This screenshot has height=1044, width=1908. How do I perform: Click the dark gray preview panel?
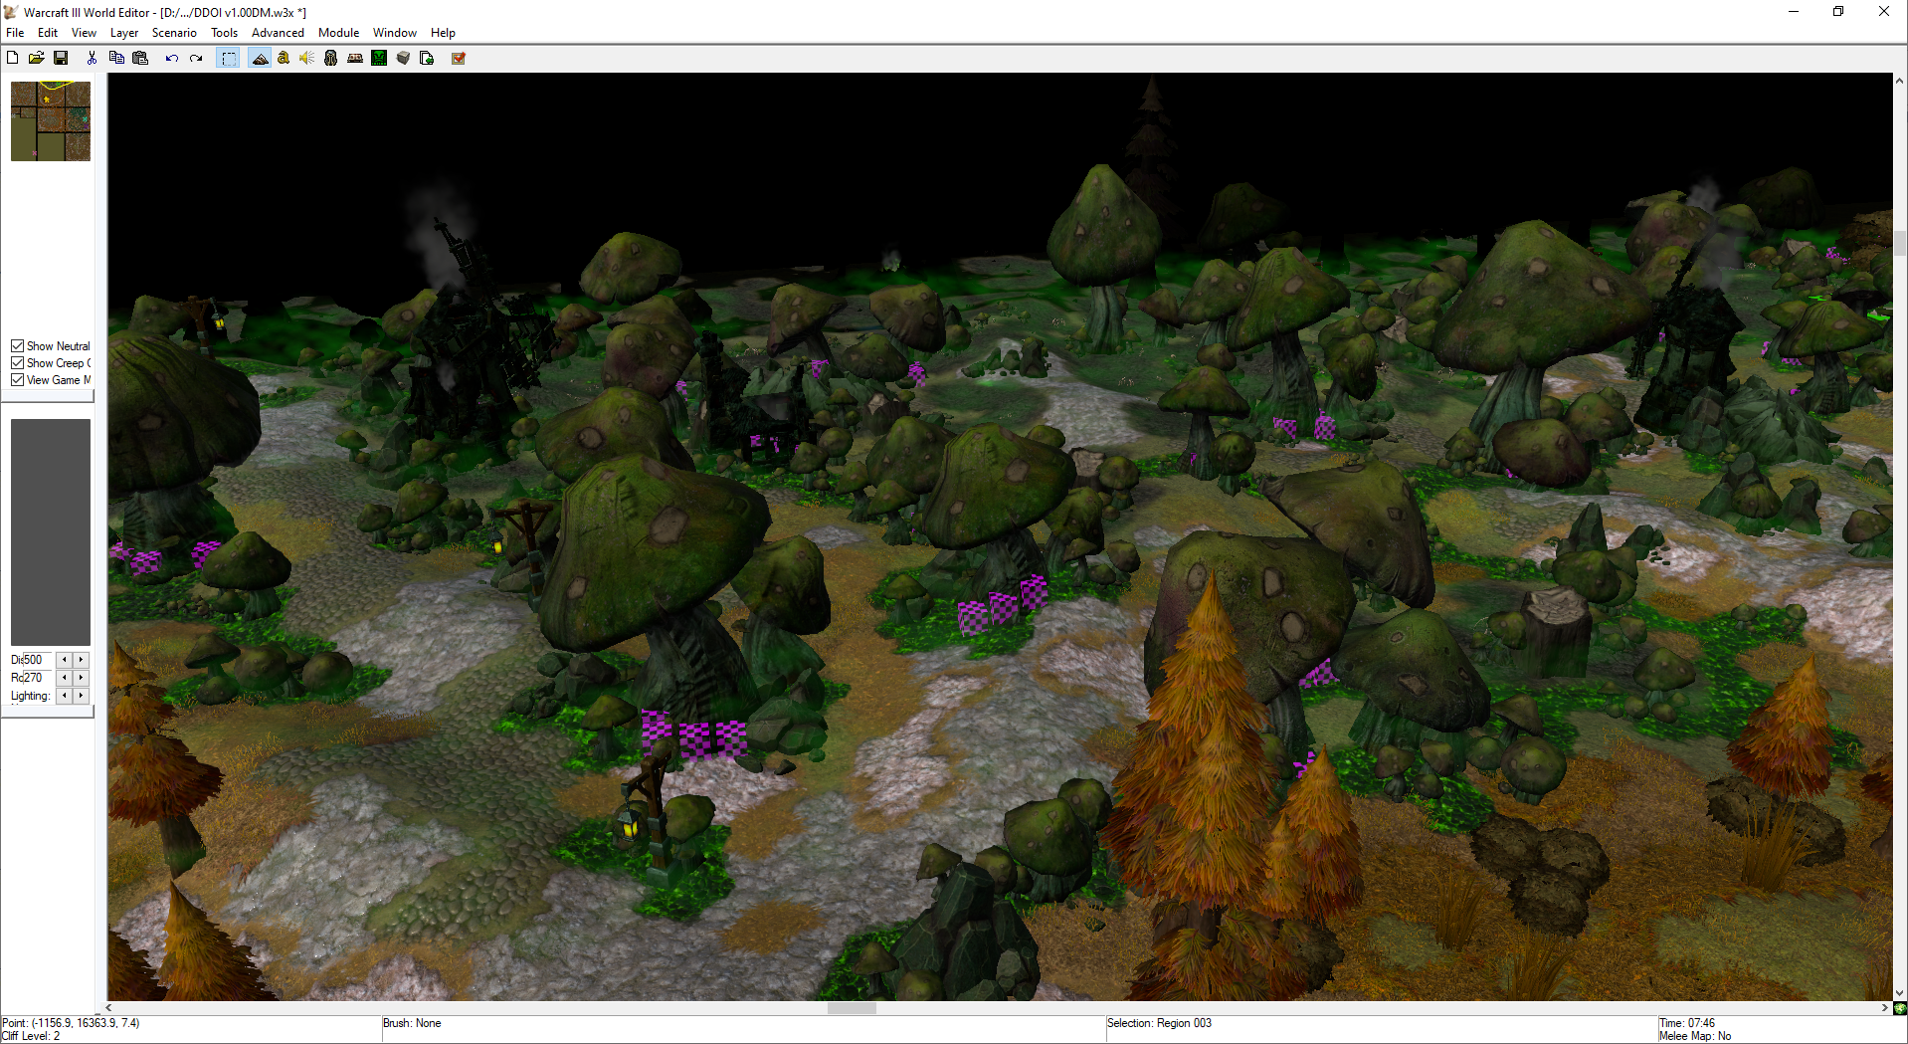click(x=51, y=532)
